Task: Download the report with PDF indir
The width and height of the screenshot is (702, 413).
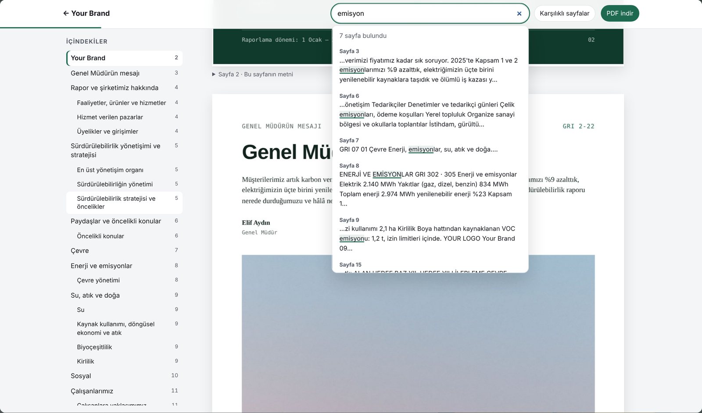Action: 620,14
